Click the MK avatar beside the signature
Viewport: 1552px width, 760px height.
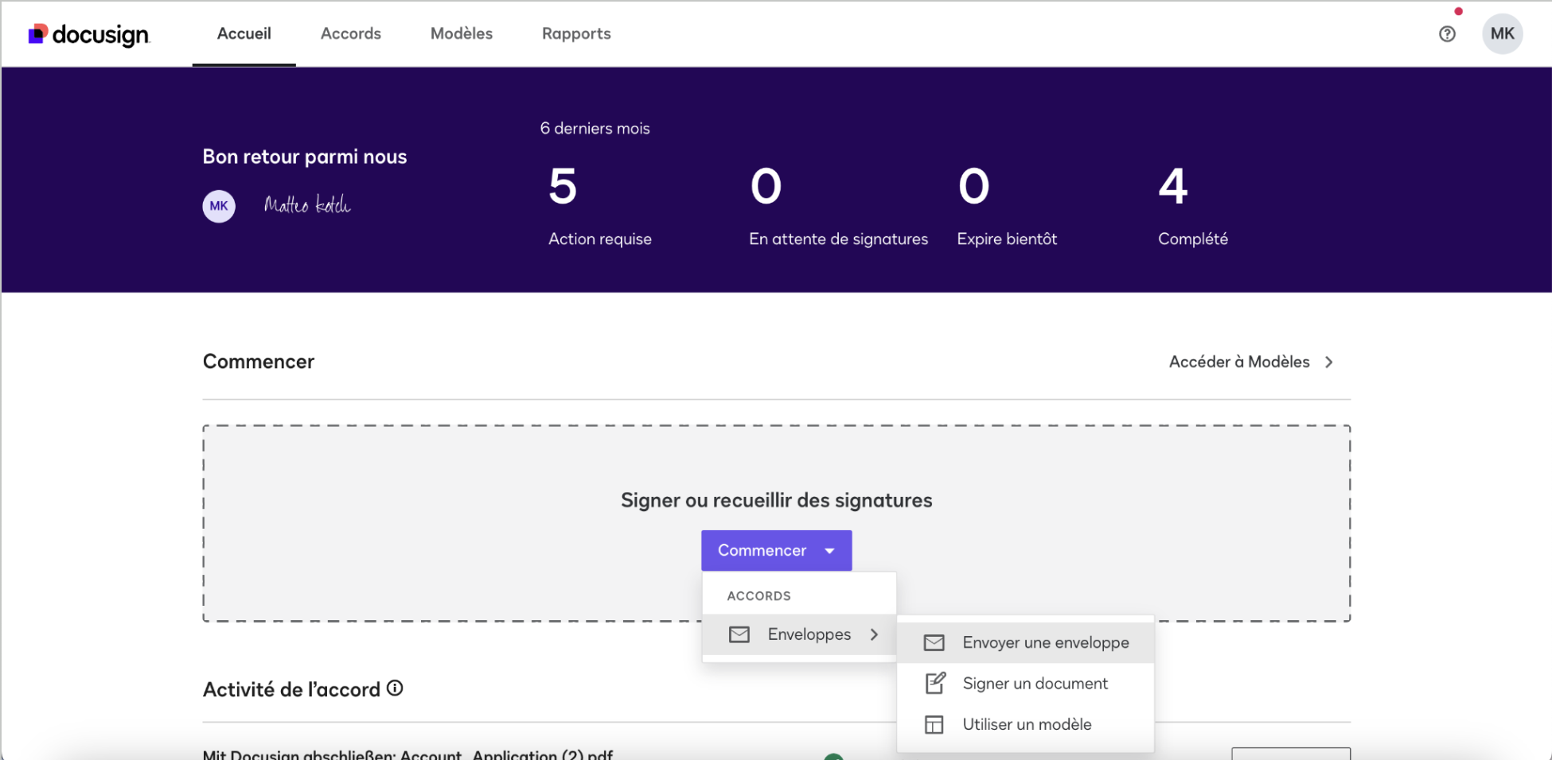coord(219,206)
